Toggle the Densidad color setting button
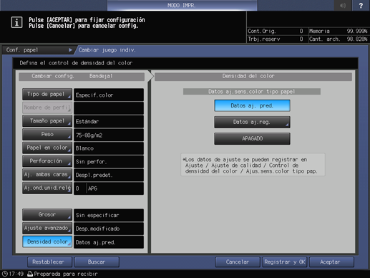This screenshot has height=278, width=370. (x=47, y=241)
